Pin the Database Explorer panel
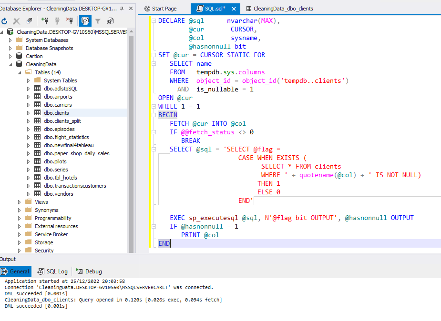441x321 pixels. point(122,9)
